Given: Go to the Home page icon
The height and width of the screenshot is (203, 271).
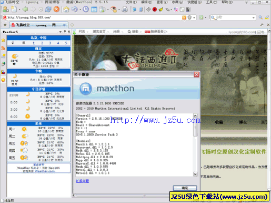Looking at the screenshot, I should click(66, 9).
